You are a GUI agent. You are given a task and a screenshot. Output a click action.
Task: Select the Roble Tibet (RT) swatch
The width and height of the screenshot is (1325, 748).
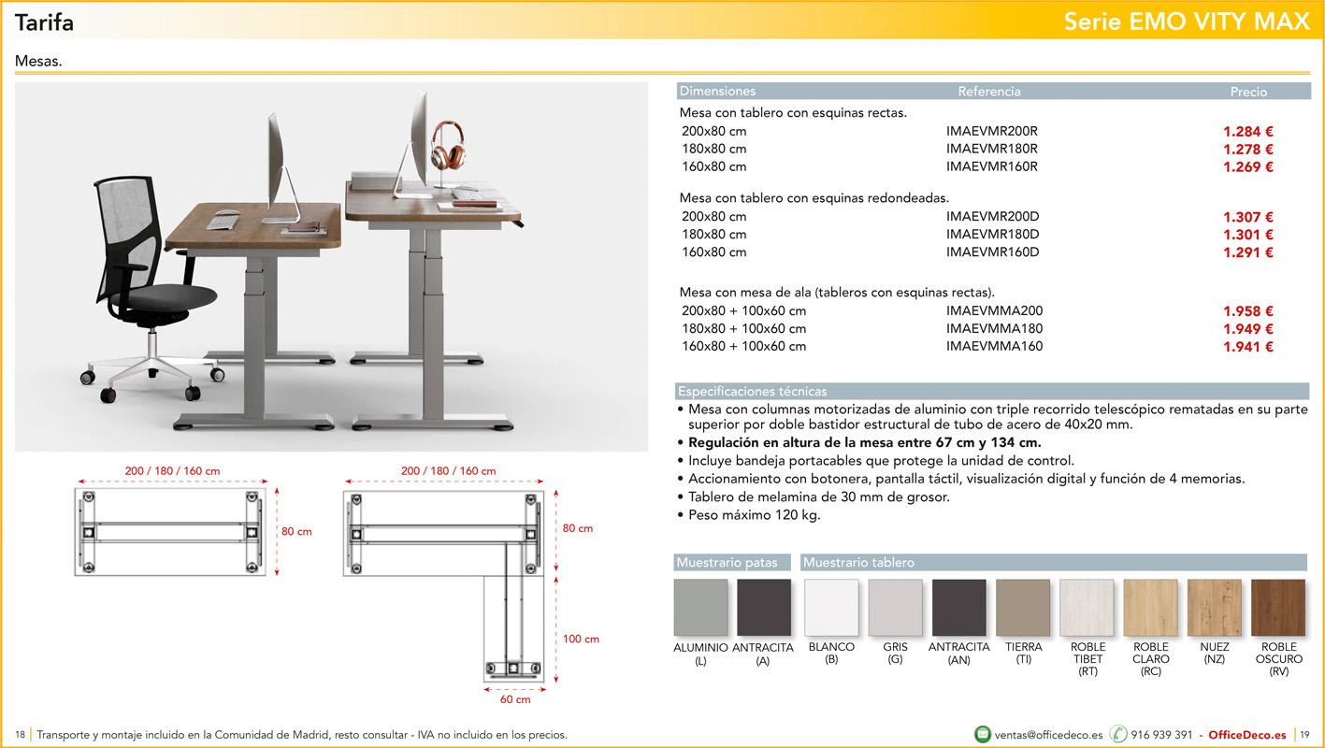click(1087, 608)
